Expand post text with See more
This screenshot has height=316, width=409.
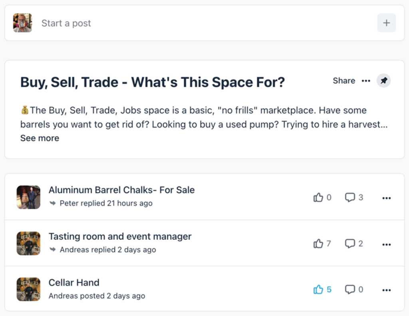40,138
